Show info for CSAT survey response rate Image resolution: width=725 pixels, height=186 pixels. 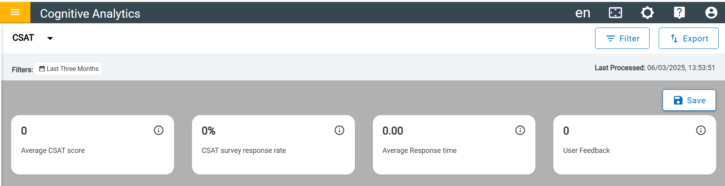[340, 130]
